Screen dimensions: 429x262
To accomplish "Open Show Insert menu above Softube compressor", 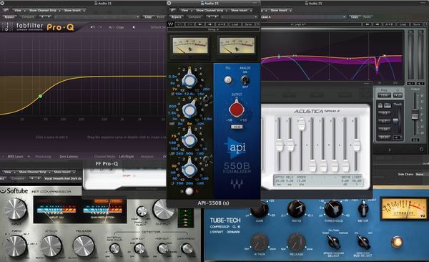I will 64,172.
